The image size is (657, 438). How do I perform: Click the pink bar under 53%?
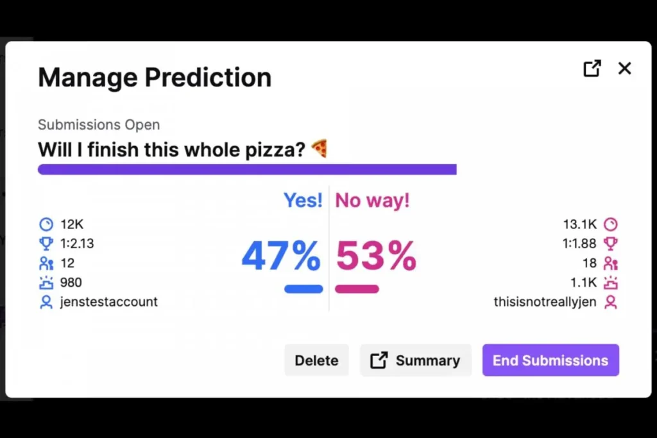[x=357, y=289]
